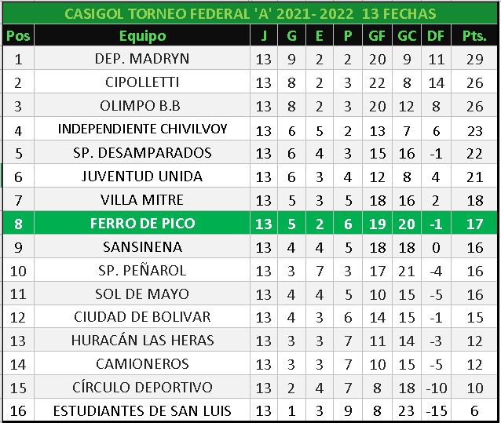The image size is (501, 423).
Task: Click the JUVENTUD UNIDA team cell
Action: 142,177
